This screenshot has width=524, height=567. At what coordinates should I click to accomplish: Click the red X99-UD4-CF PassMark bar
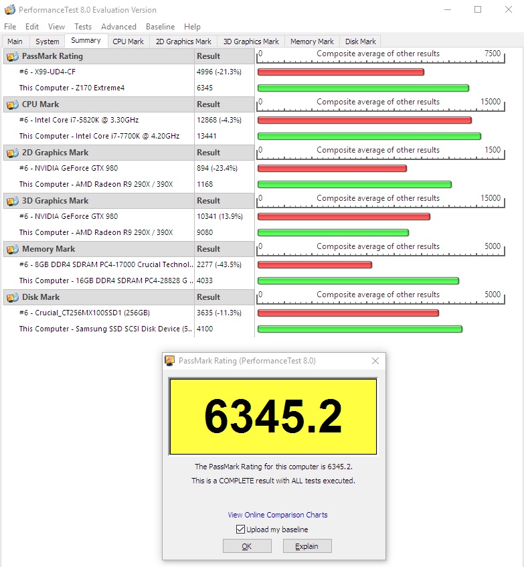click(341, 72)
